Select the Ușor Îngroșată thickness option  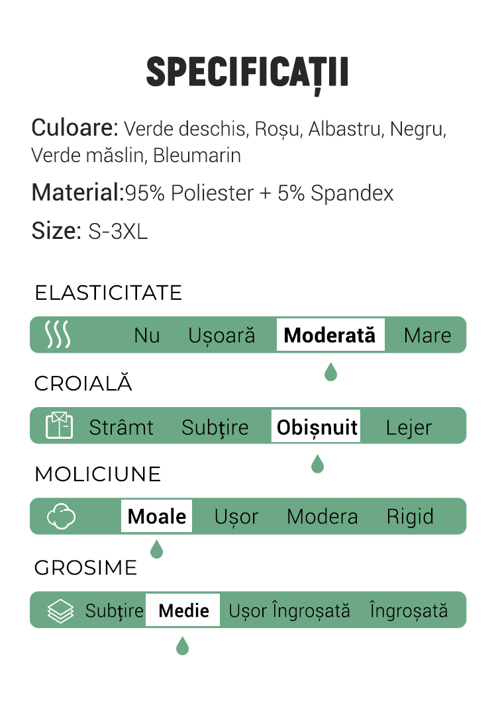pos(289,611)
